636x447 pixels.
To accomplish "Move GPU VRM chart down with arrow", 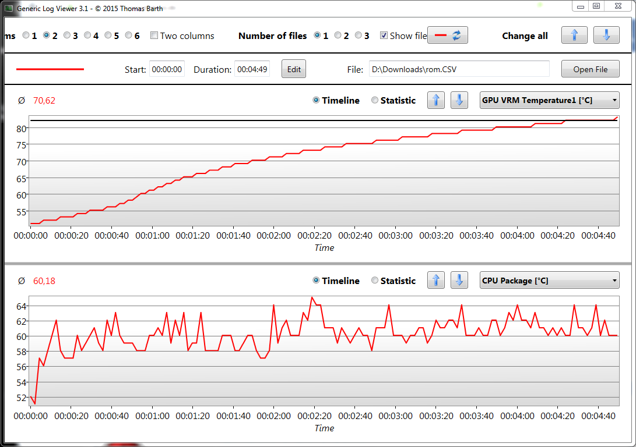I will coord(459,100).
